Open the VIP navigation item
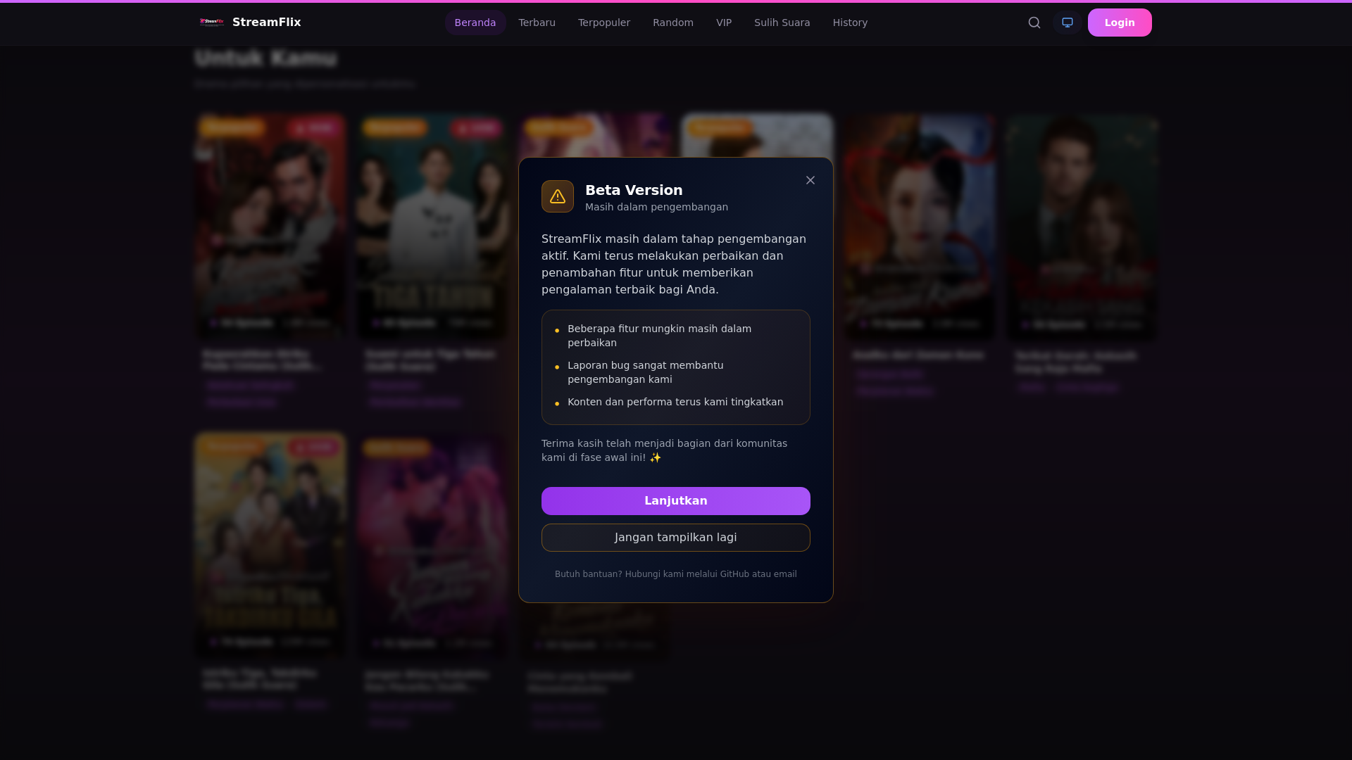 [724, 23]
